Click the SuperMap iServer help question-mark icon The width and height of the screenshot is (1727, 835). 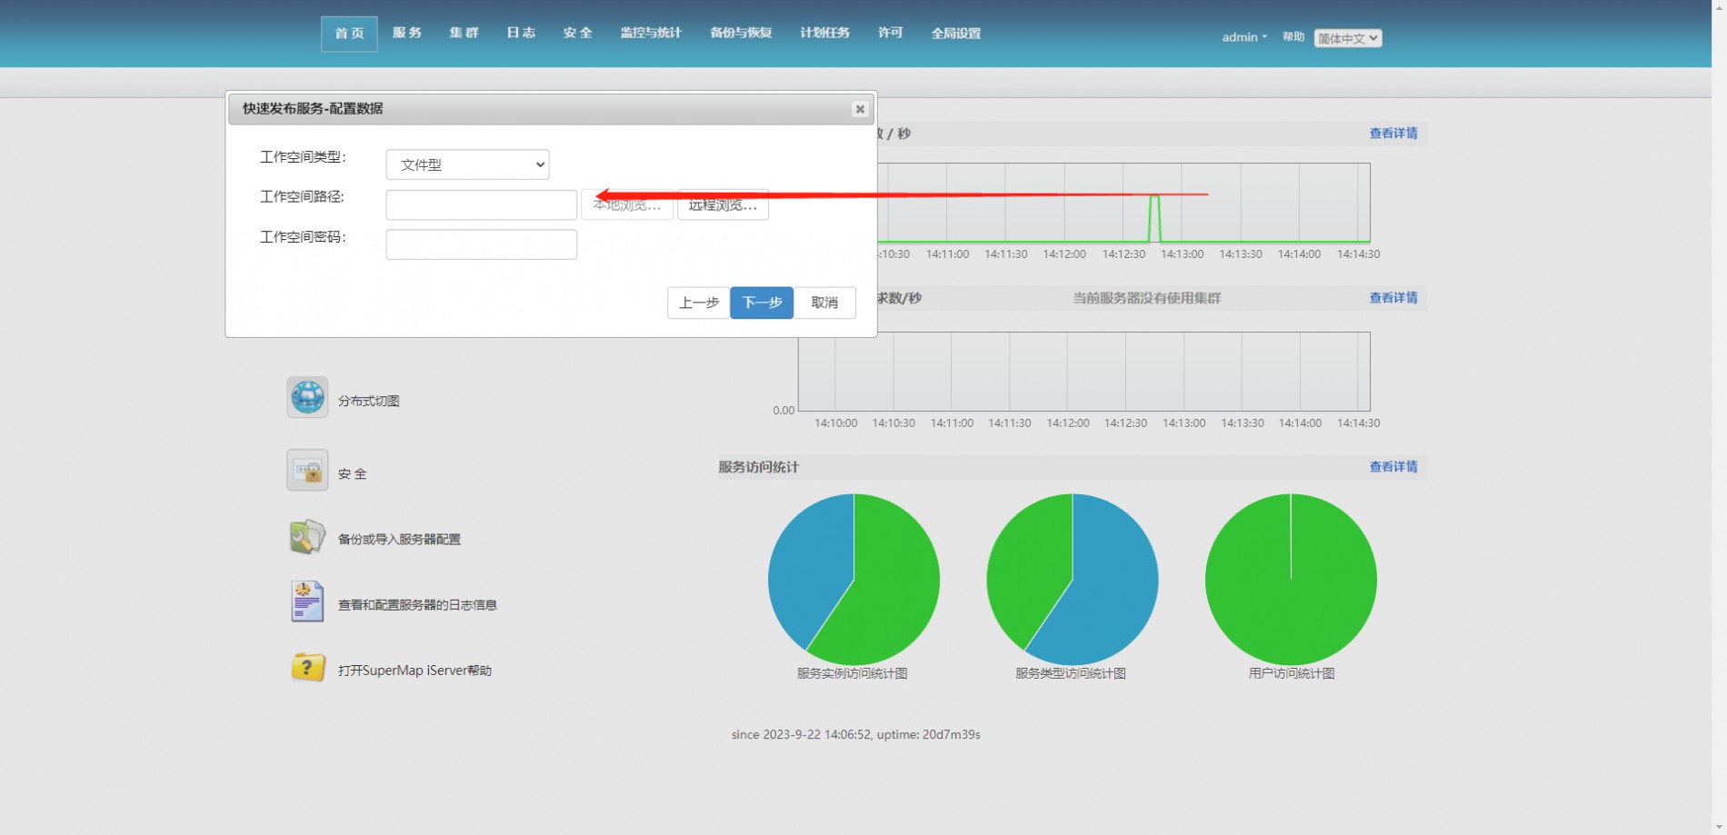point(307,668)
